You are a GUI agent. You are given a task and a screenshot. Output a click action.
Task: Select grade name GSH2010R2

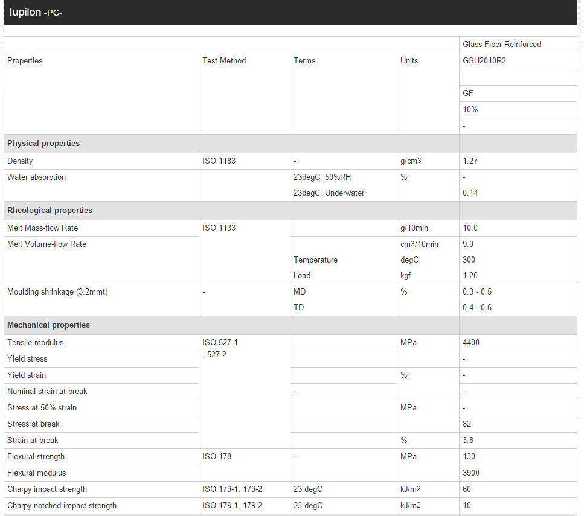[x=484, y=61]
